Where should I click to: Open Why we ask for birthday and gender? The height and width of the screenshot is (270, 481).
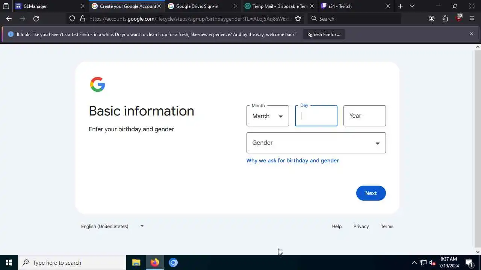[292, 160]
